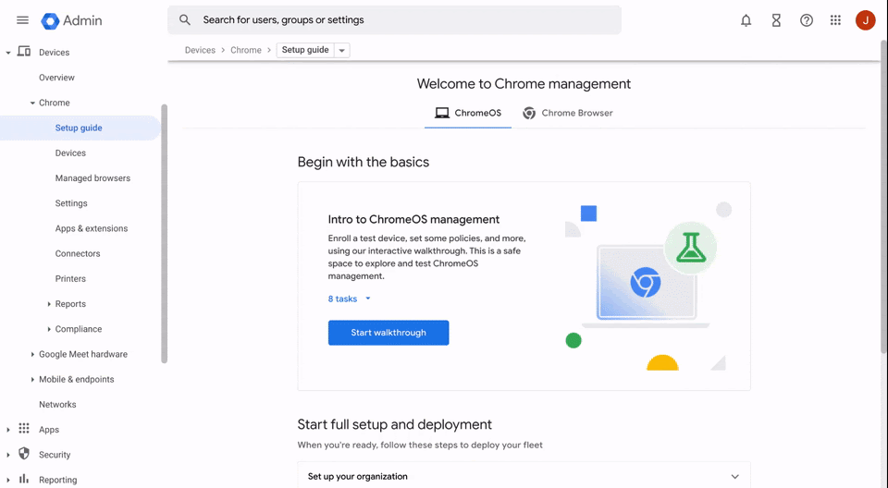Open the help question mark icon

click(x=807, y=20)
